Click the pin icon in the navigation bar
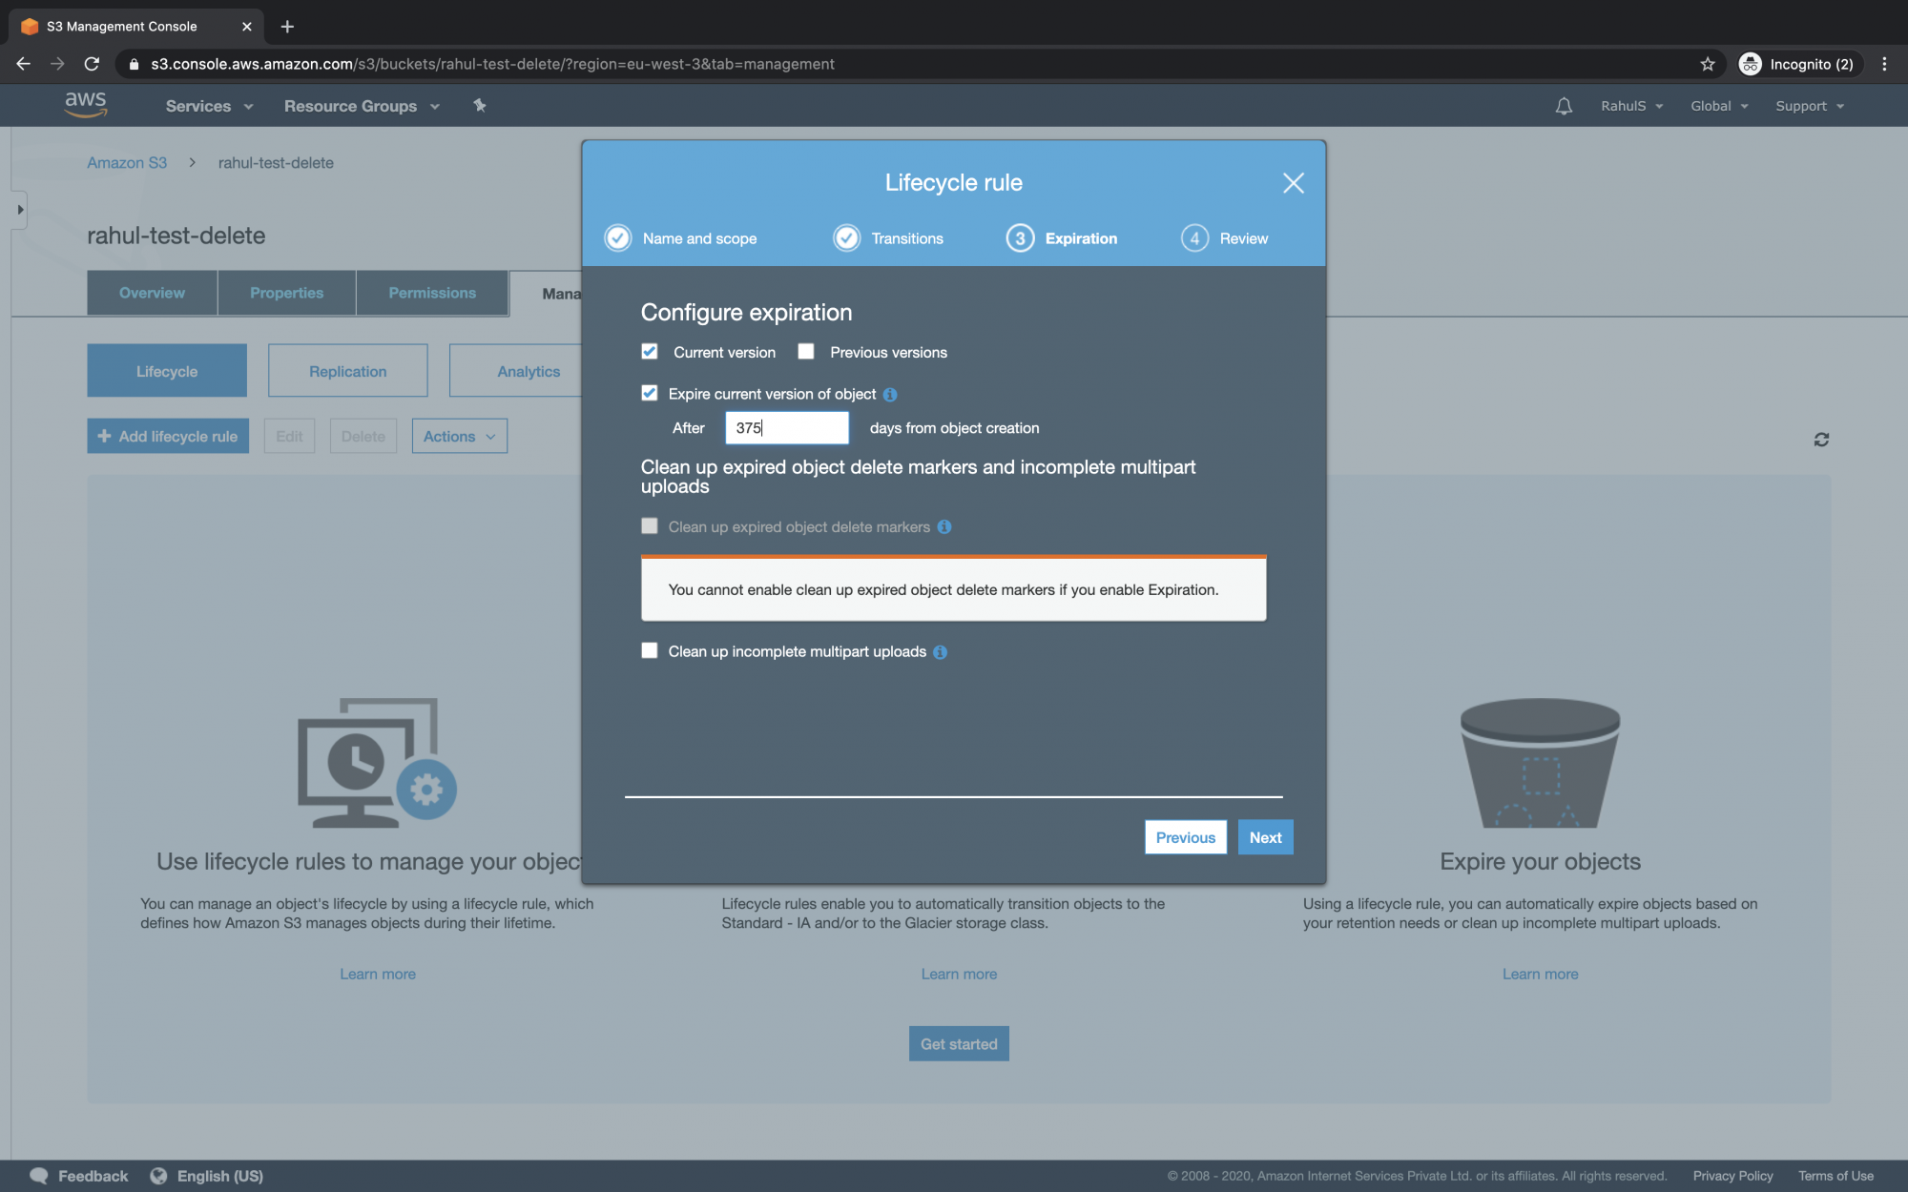1908x1192 pixels. (x=479, y=106)
